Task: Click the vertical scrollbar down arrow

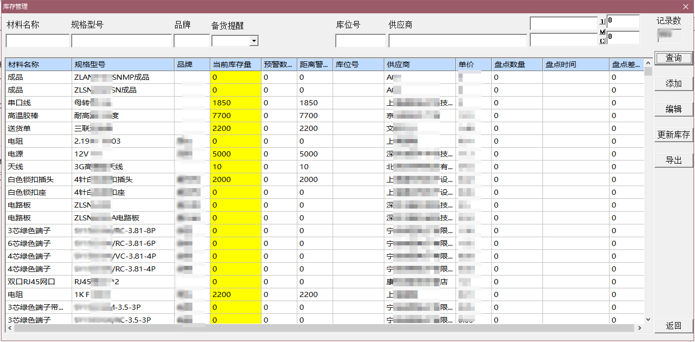Action: 648,319
